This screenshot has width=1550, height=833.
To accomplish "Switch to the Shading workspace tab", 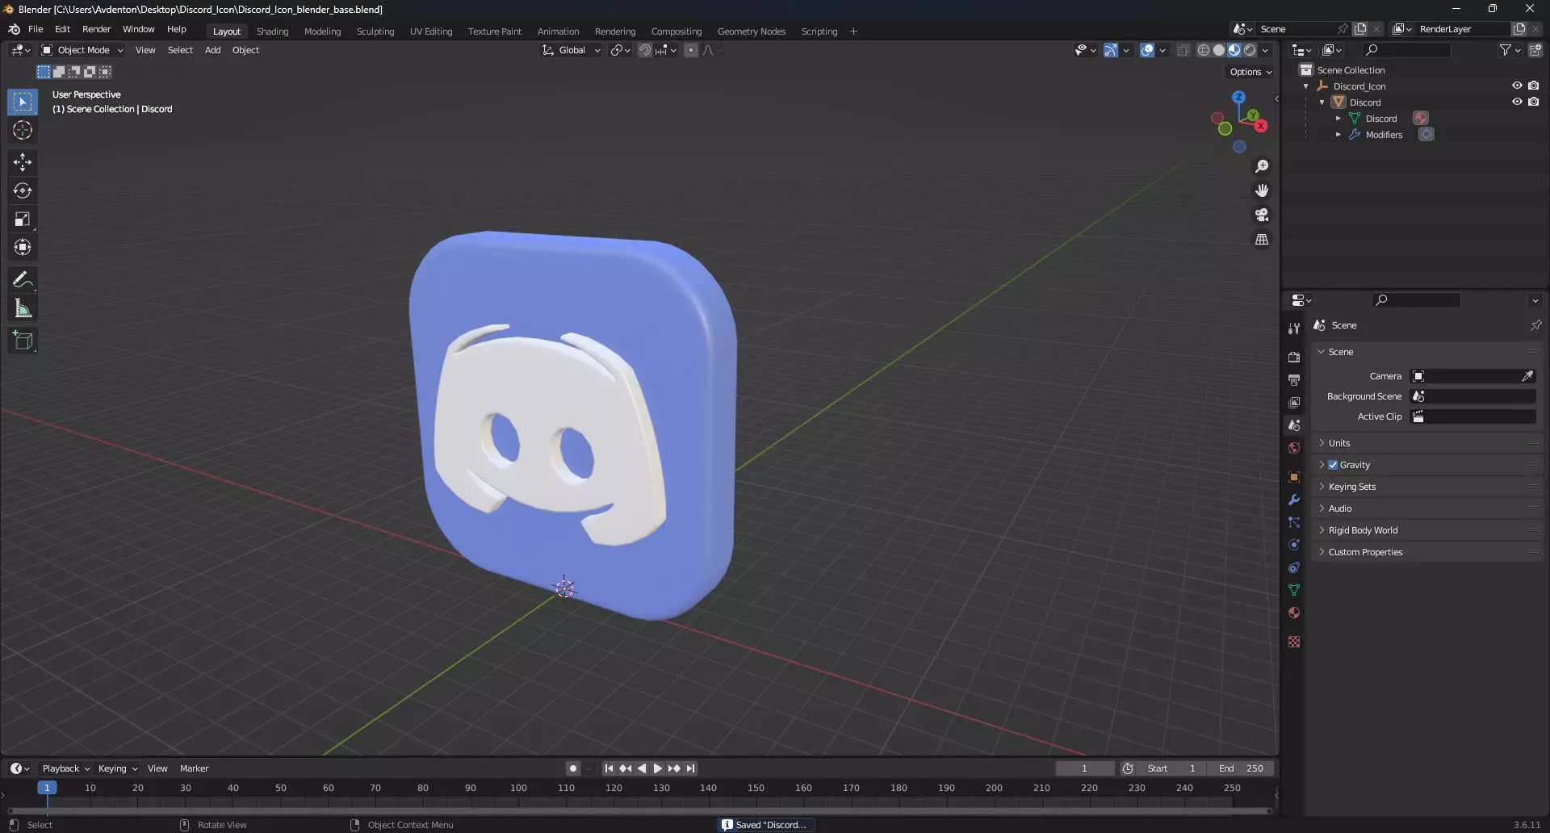I will tap(272, 31).
